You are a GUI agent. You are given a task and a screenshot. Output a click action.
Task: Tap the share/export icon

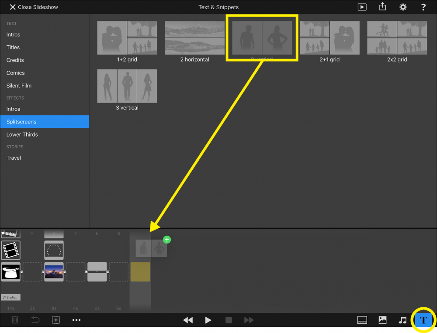point(382,7)
